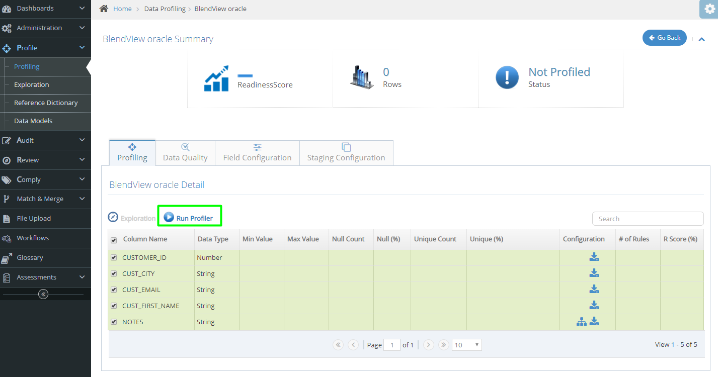Viewport: 718px width, 377px height.
Task: Click the download configuration icon for CUSTOMER_ID
Action: 594,257
